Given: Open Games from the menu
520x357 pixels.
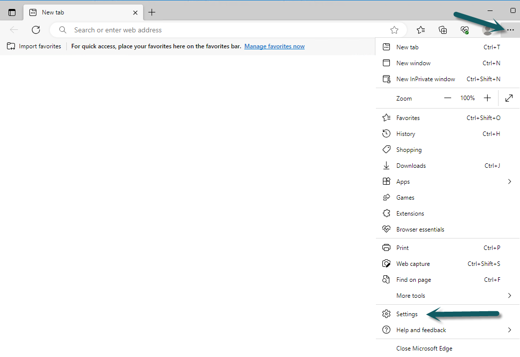Looking at the screenshot, I should click(448, 197).
